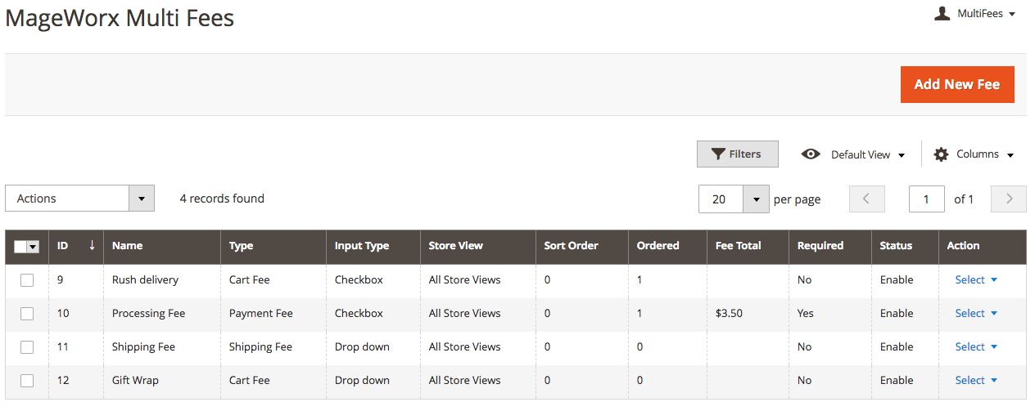Click the current page number input
The image size is (1035, 411).
tap(927, 199)
